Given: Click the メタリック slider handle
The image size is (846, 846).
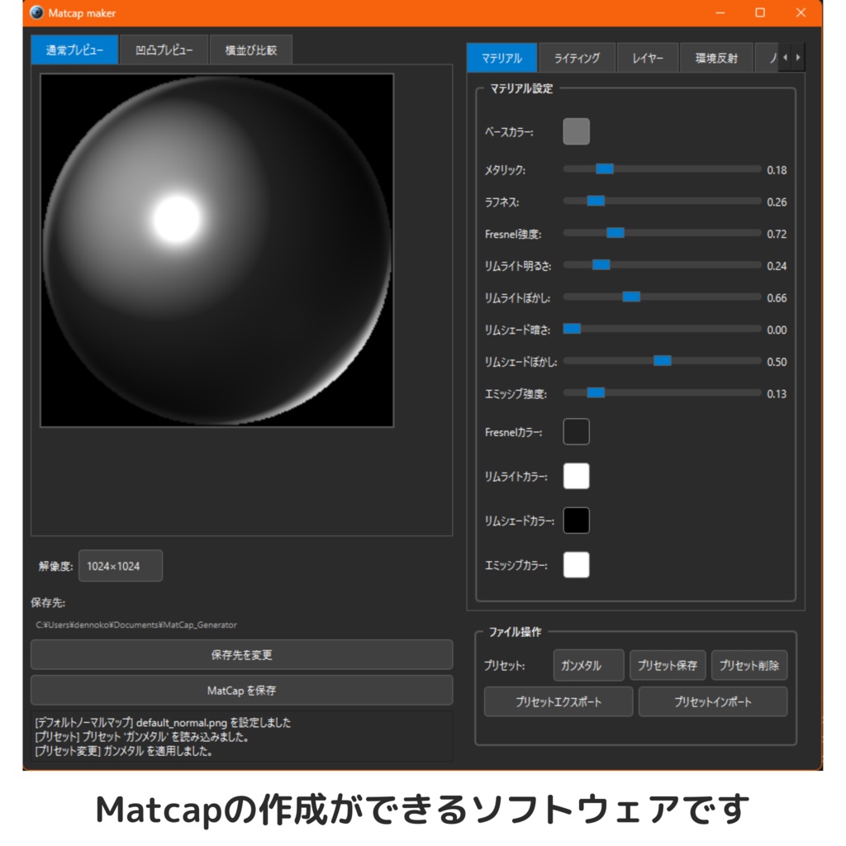Looking at the screenshot, I should click(x=604, y=168).
